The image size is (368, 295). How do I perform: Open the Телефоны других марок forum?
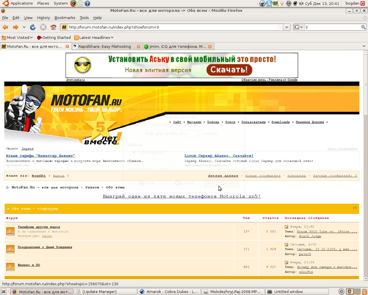coord(39,227)
